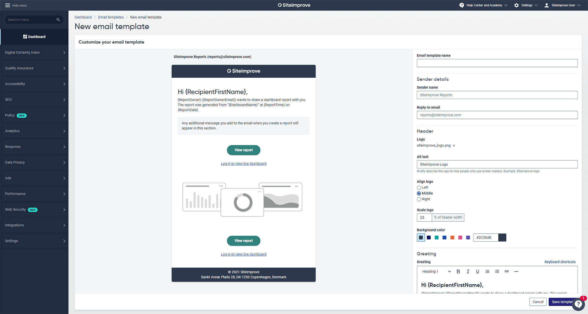This screenshot has height=314, width=588.
Task: Pick the pink background color swatch
Action: [460, 238]
